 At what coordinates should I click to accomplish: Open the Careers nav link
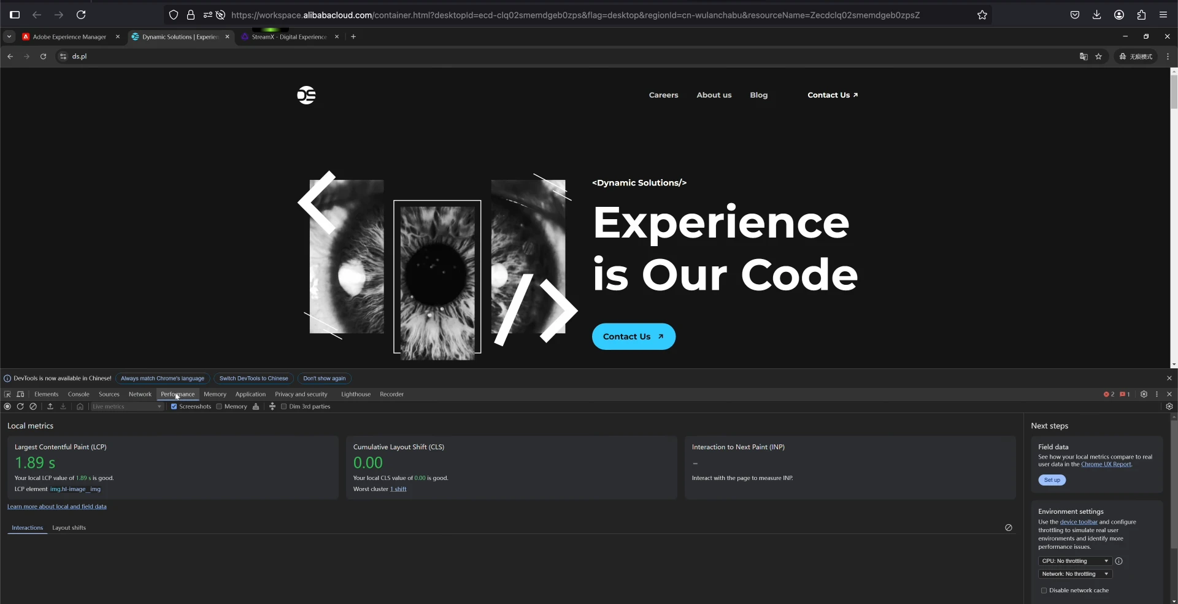663,95
